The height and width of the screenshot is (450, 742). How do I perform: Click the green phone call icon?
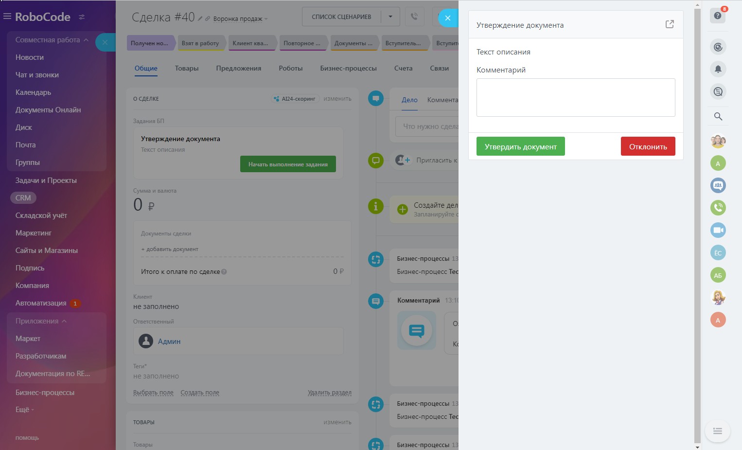[x=718, y=208]
